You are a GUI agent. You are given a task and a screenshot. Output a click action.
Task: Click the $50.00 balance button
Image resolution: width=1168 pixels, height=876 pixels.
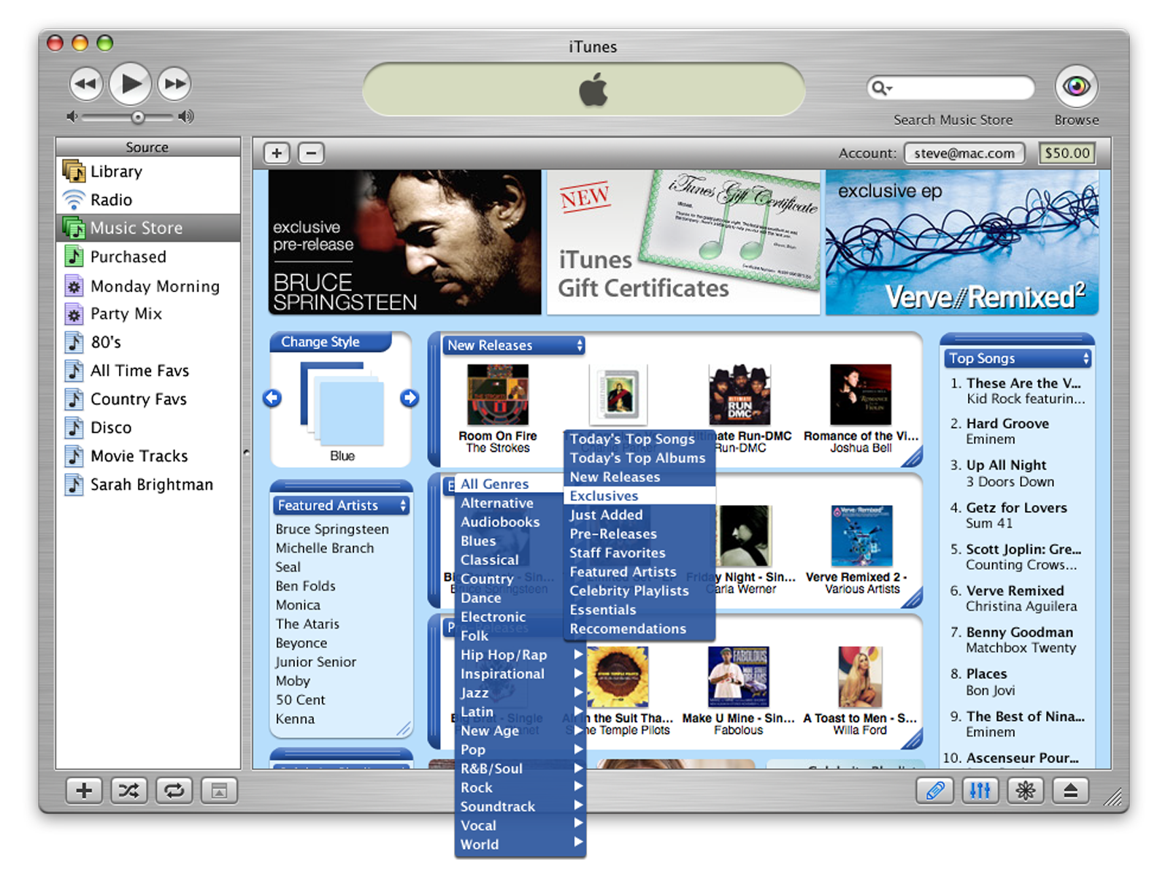(1067, 153)
